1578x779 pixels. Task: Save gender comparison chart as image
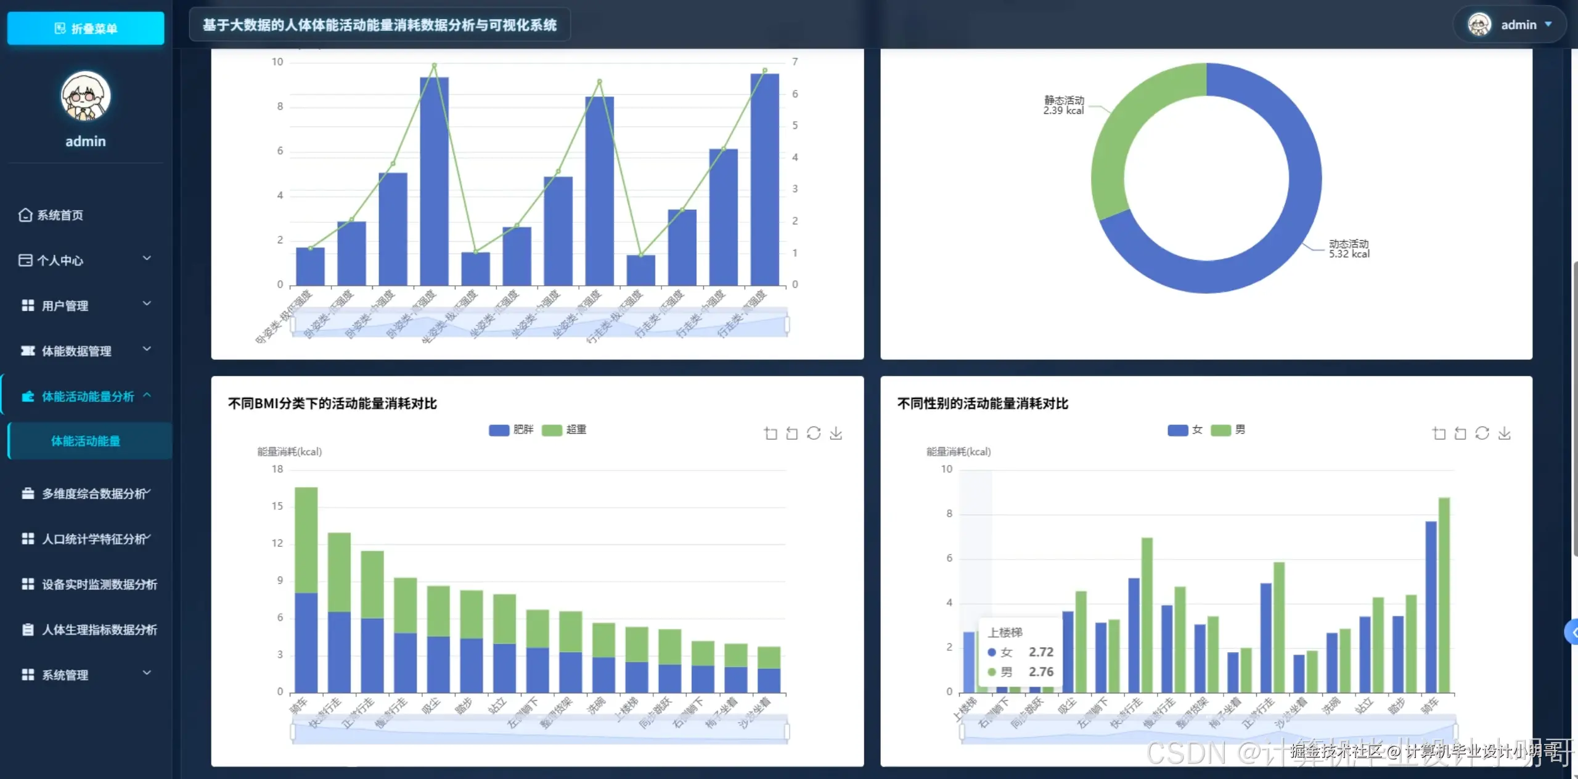(1505, 434)
